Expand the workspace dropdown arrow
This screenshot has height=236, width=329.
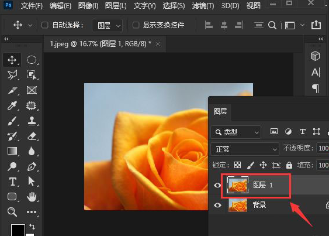pyautogui.click(x=302, y=25)
